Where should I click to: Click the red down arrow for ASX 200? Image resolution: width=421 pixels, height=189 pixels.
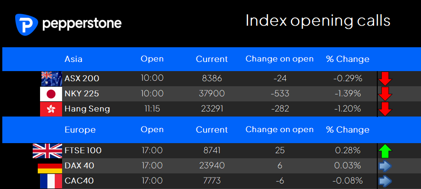385,79
